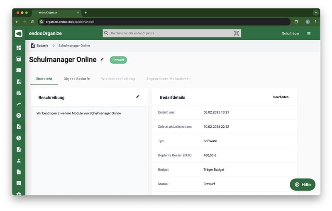Click the endooOrganize logo icon
The width and height of the screenshot is (332, 211).
click(x=19, y=34)
